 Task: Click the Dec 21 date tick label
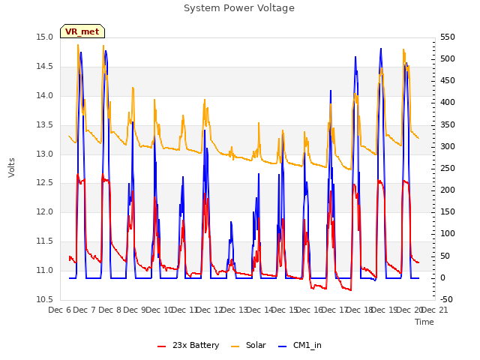point(434,310)
